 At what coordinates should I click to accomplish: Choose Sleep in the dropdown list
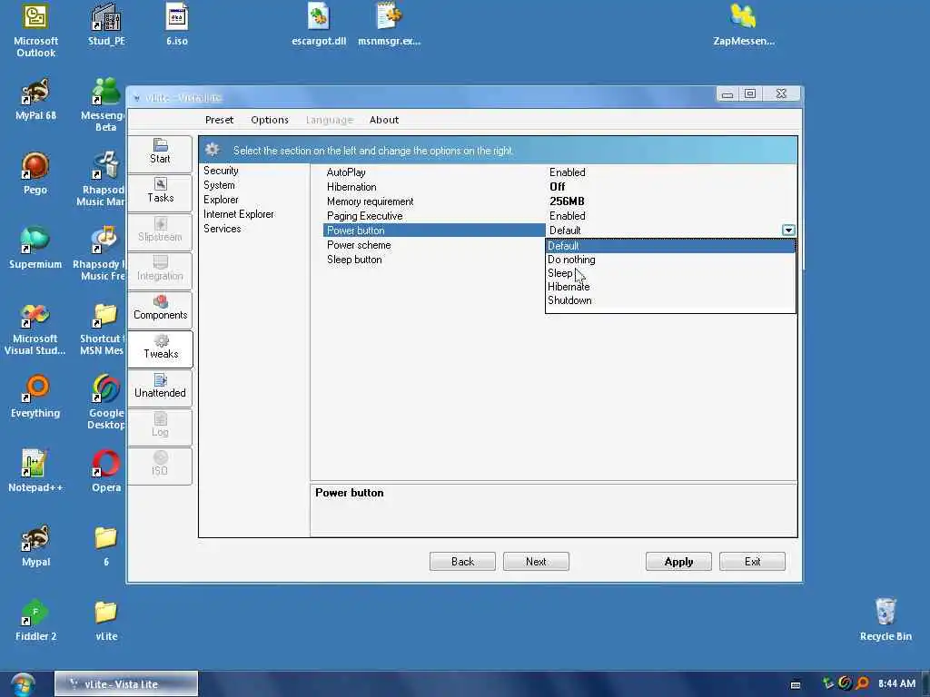click(670, 273)
